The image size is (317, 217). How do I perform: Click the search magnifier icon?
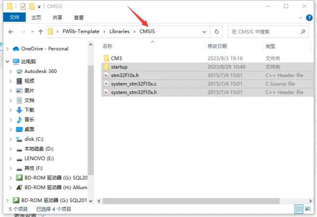[303, 32]
